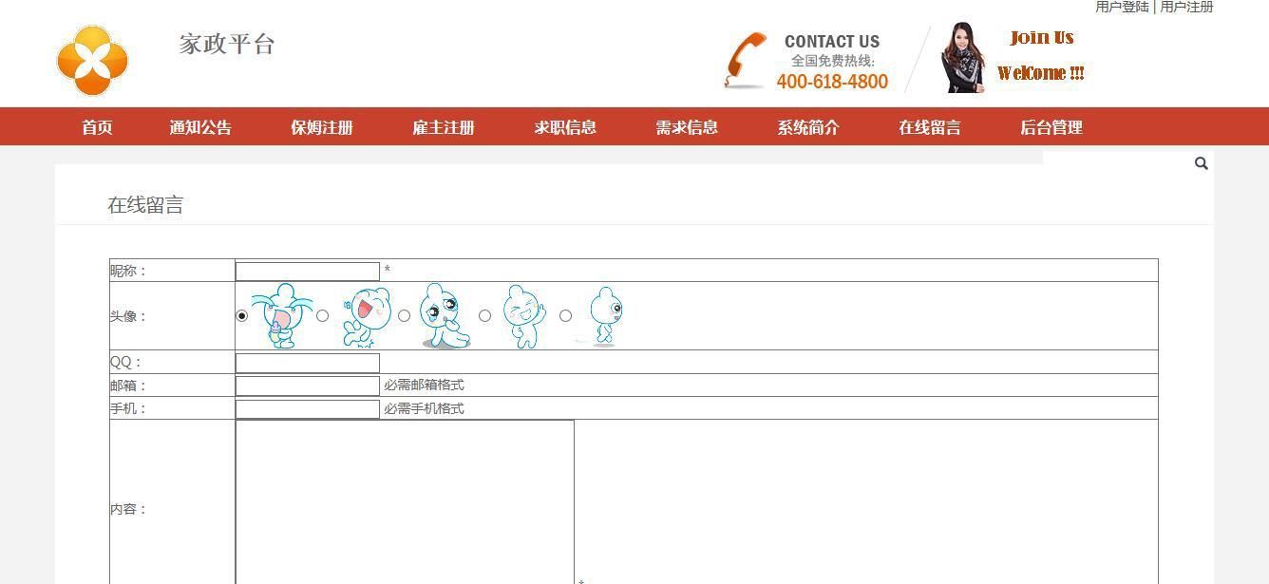Click the orange flower site logo
The width and height of the screenshot is (1269, 584).
92,61
